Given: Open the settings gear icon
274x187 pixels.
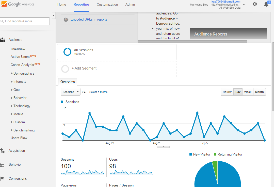Looking at the screenshot, I should pyautogui.click(x=255, y=4).
